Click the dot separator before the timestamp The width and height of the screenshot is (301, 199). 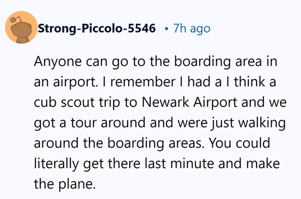click(x=166, y=29)
